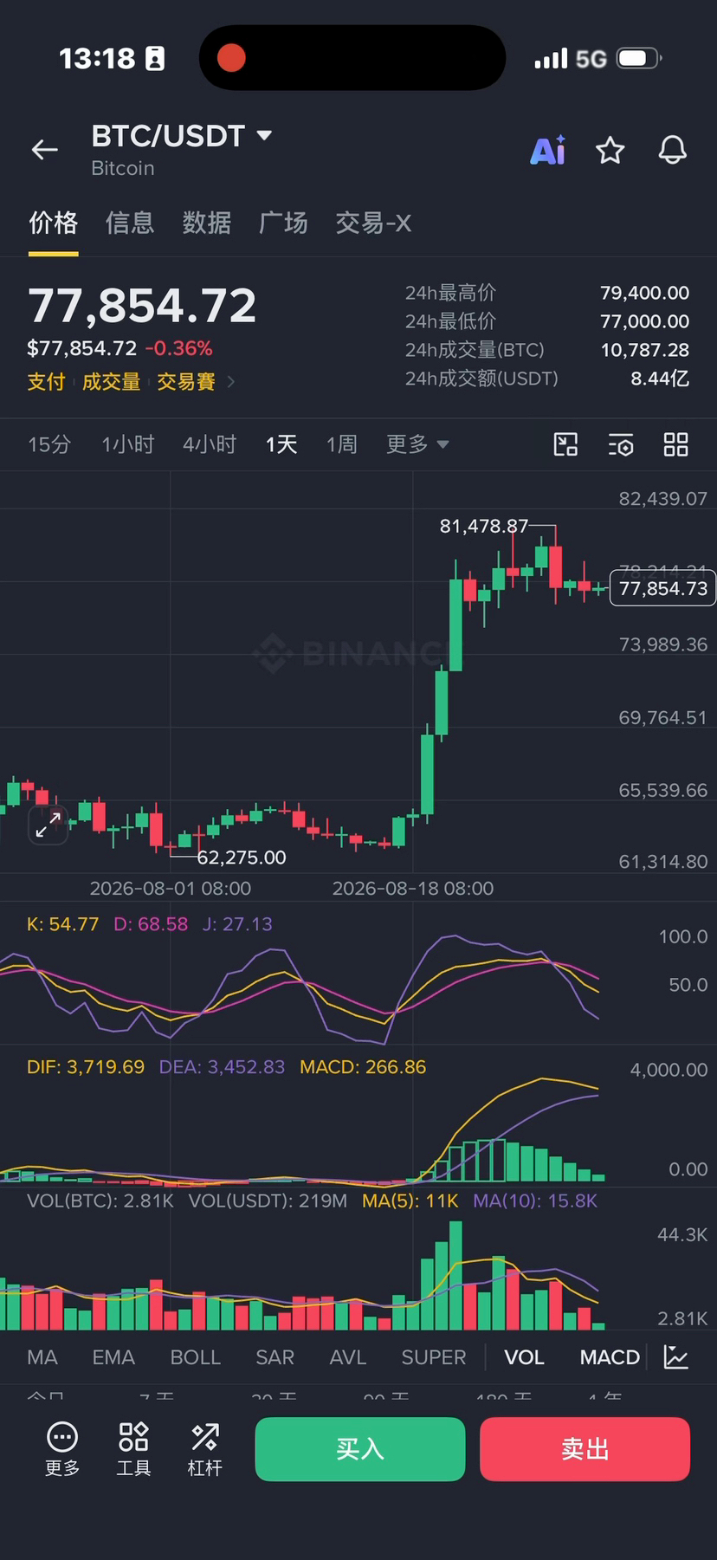Toggle the EMA indicator
This screenshot has width=717, height=1560.
click(x=113, y=1357)
